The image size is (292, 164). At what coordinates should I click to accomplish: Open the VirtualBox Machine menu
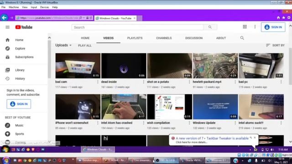click(x=14, y=7)
